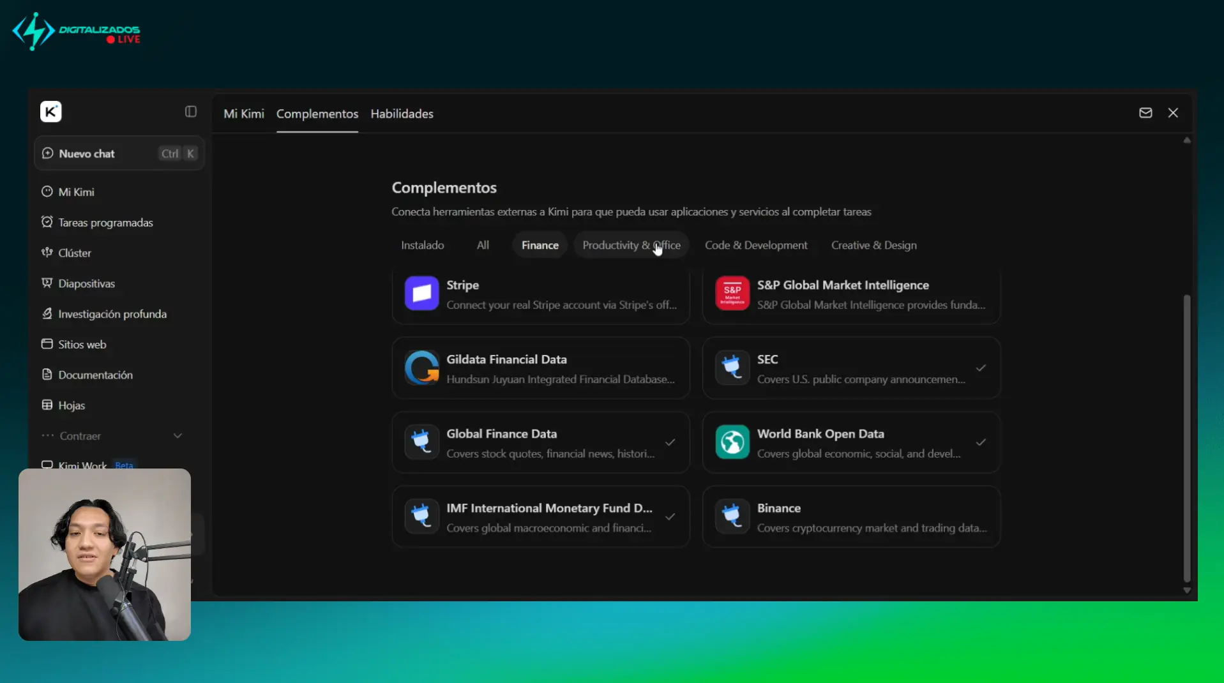Screen dimensions: 1224x683
Task: Open the Binance plugin card
Action: [x=851, y=516]
